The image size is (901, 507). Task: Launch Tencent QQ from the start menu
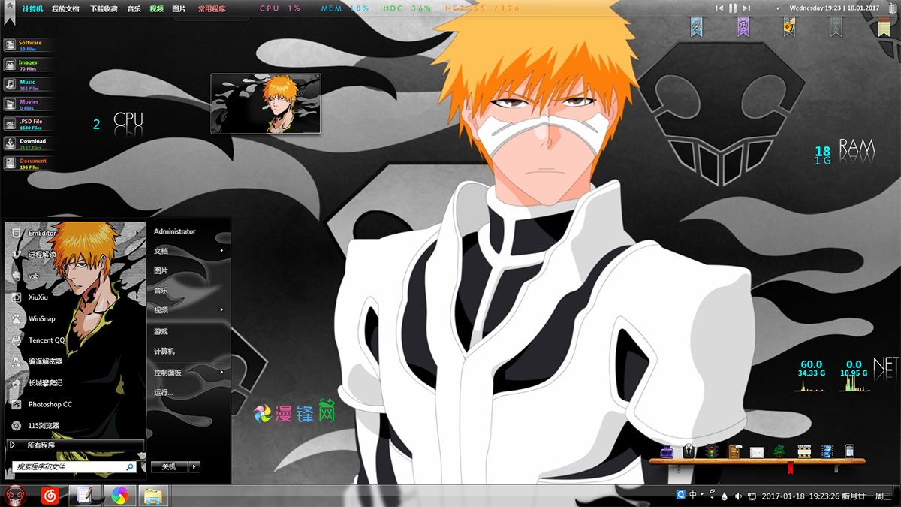[x=47, y=340]
